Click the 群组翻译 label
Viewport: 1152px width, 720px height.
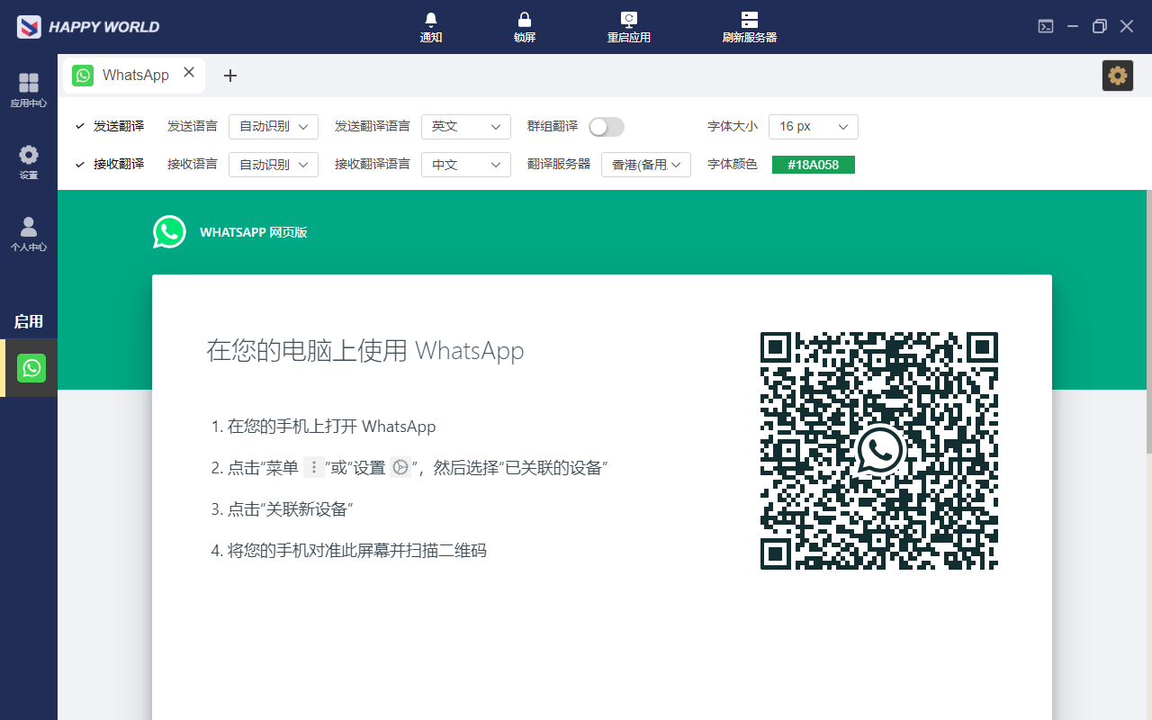(x=553, y=127)
